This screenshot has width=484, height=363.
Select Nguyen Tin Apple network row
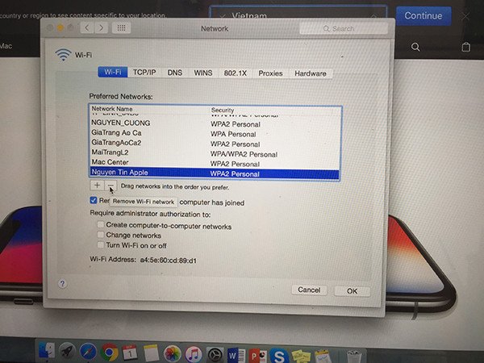(x=215, y=173)
